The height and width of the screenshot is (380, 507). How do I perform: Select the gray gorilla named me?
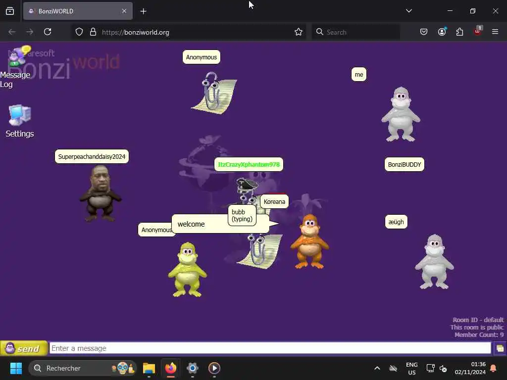coord(400,114)
